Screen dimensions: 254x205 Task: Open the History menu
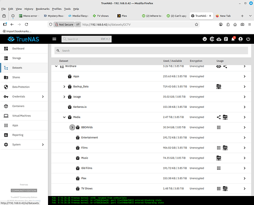(x=29, y=9)
